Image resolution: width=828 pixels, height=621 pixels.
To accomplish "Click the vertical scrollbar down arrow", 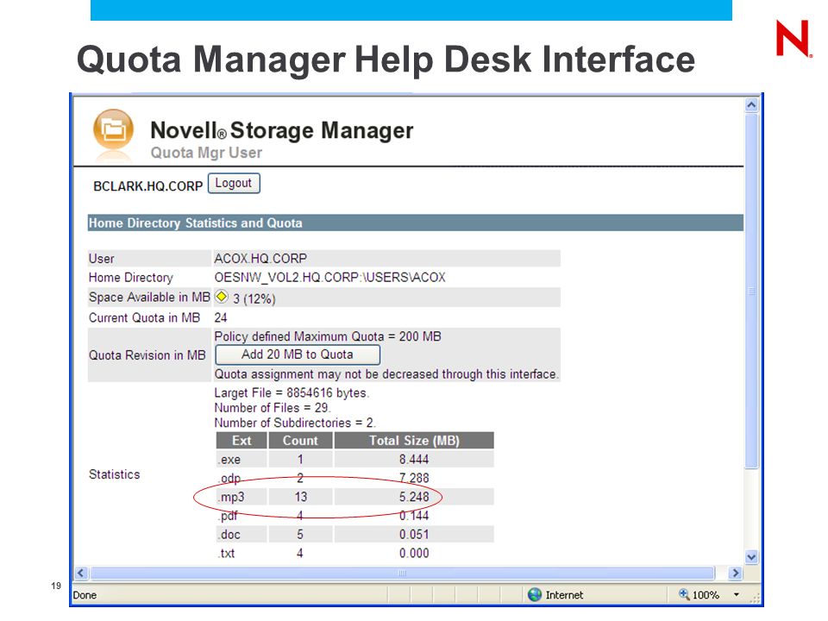I will (751, 556).
